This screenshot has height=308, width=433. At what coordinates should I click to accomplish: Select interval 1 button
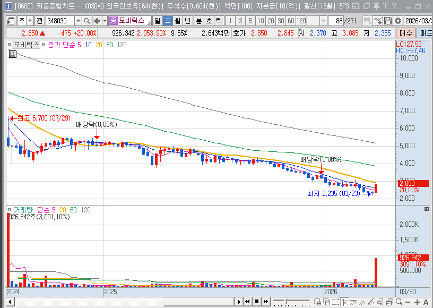[x=230, y=21]
